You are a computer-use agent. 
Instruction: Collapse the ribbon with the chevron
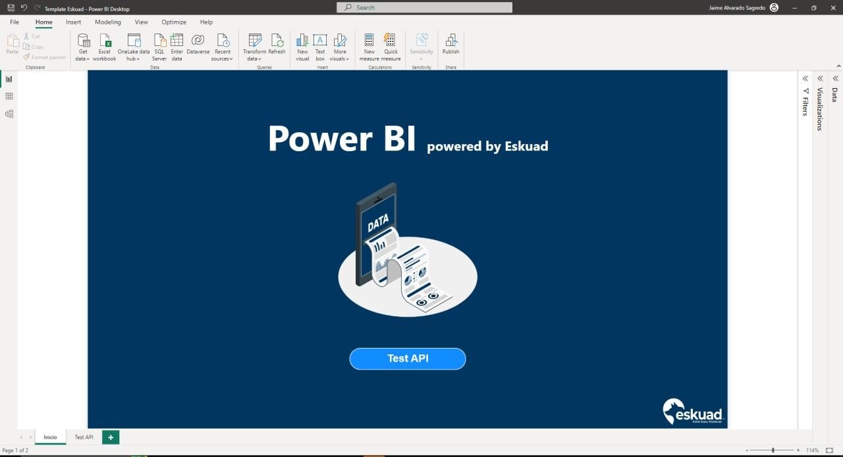point(838,66)
